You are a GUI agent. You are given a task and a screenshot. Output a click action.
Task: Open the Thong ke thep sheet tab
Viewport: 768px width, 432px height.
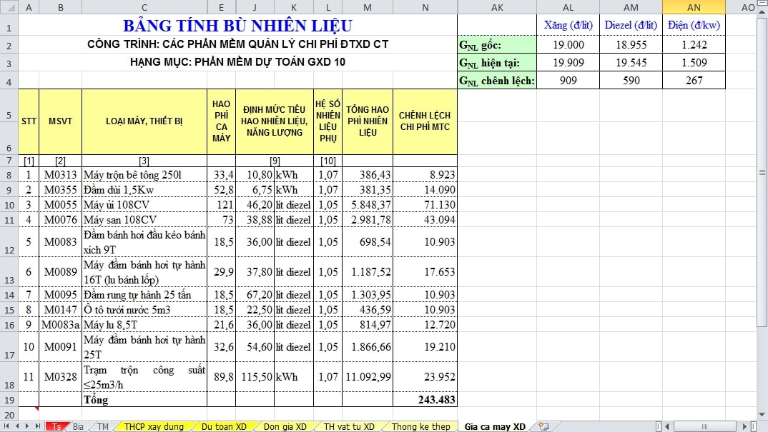[420, 426]
